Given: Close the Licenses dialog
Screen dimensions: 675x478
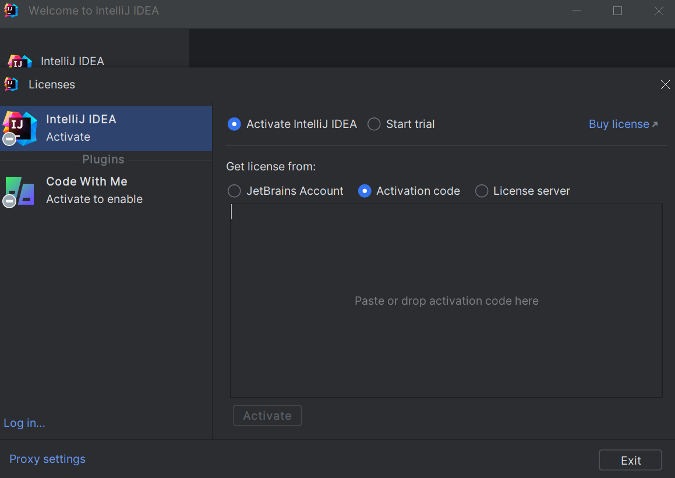Looking at the screenshot, I should pos(665,85).
